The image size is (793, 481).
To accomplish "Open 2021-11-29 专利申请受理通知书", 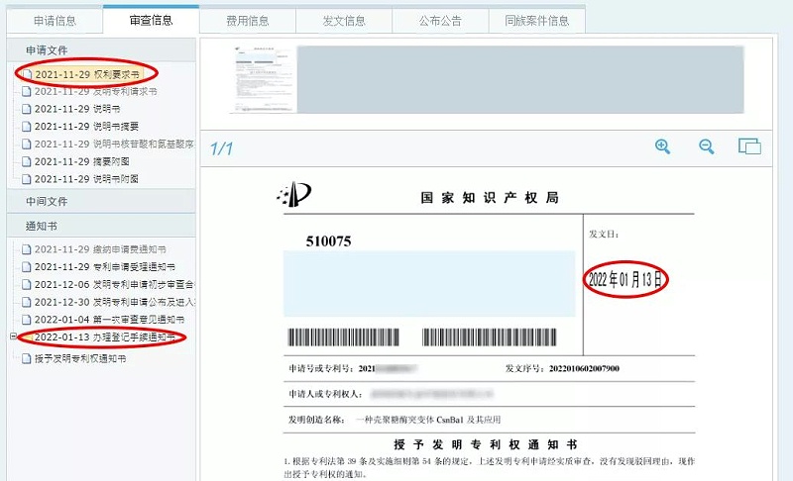I will pos(105,267).
